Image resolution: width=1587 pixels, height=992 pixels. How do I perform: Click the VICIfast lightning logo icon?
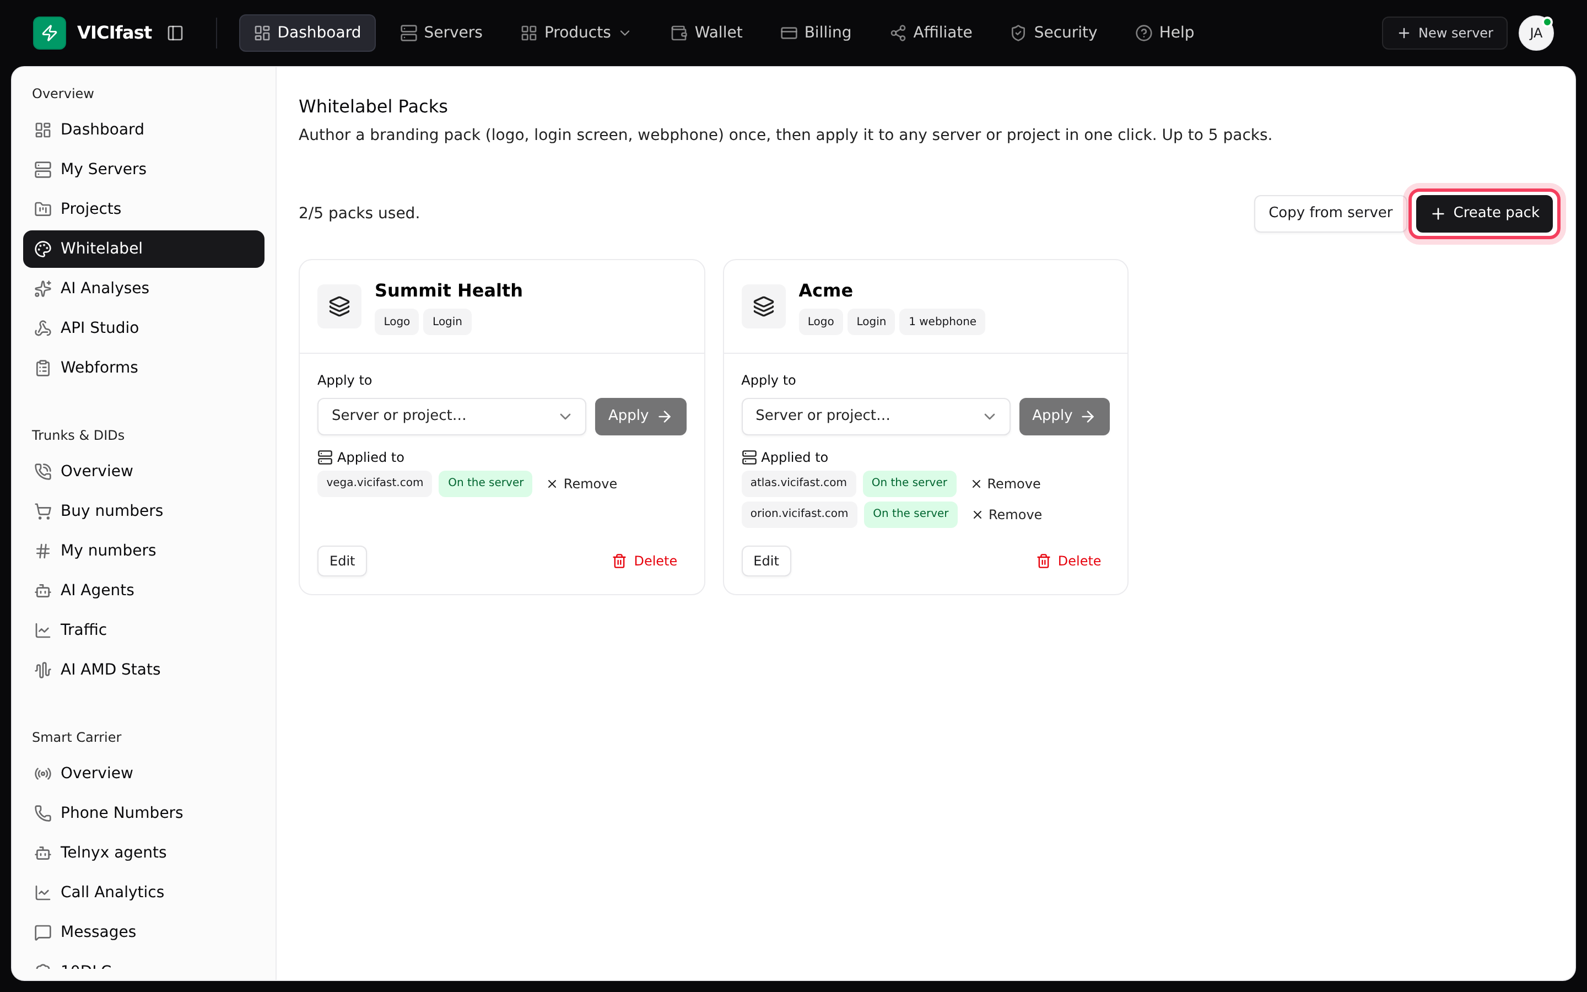49,33
